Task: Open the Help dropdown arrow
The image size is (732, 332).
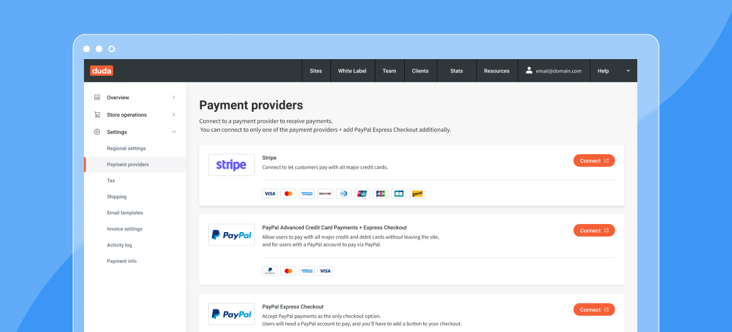Action: (628, 70)
